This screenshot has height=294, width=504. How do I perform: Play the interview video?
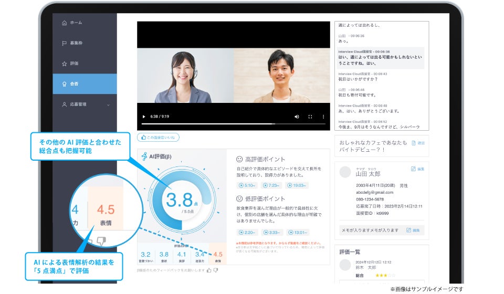[x=144, y=117]
